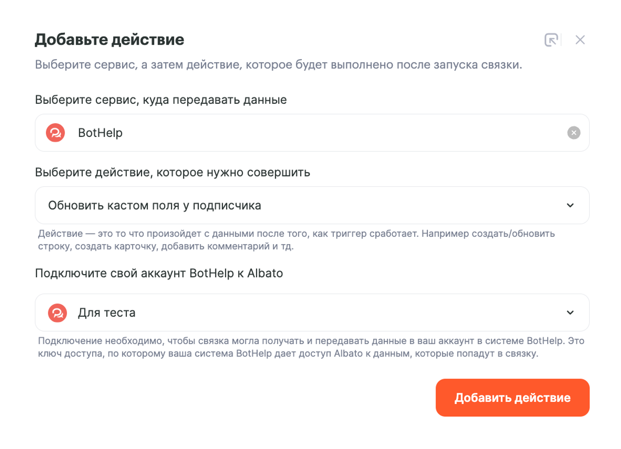
Task: Expand the action dropdown chevron arrow
Action: pos(570,205)
